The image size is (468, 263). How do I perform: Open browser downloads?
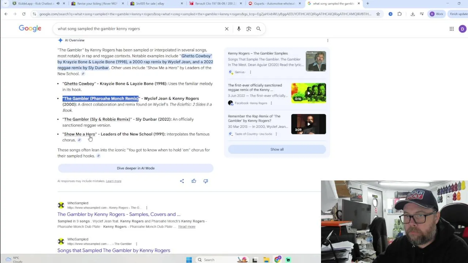click(413, 14)
